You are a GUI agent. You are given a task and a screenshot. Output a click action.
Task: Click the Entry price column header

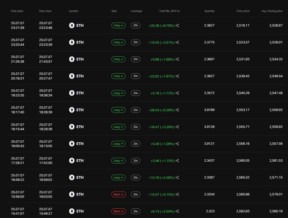pos(243,11)
